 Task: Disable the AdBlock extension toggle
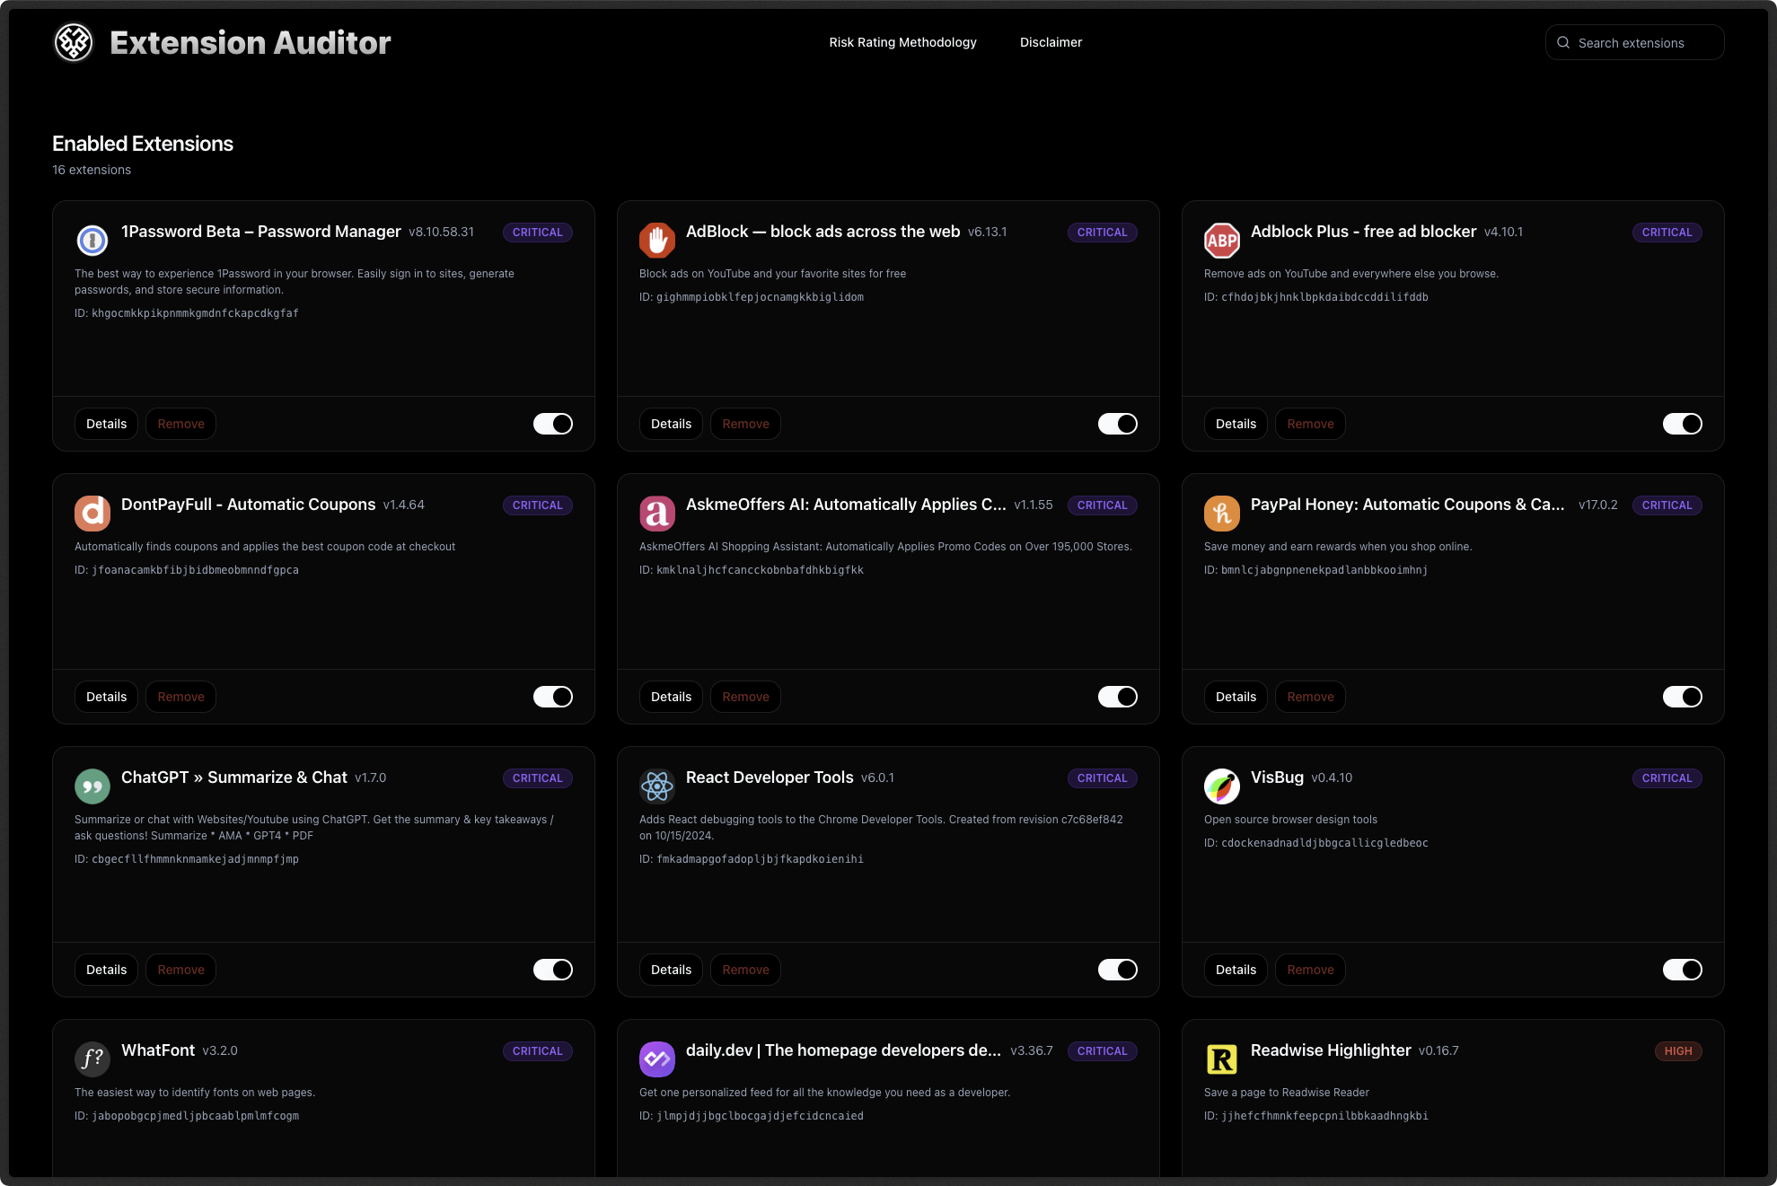click(x=1118, y=424)
